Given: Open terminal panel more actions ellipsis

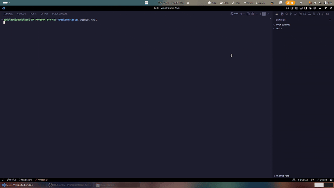Looking at the screenshot, I should pyautogui.click(x=257, y=14).
